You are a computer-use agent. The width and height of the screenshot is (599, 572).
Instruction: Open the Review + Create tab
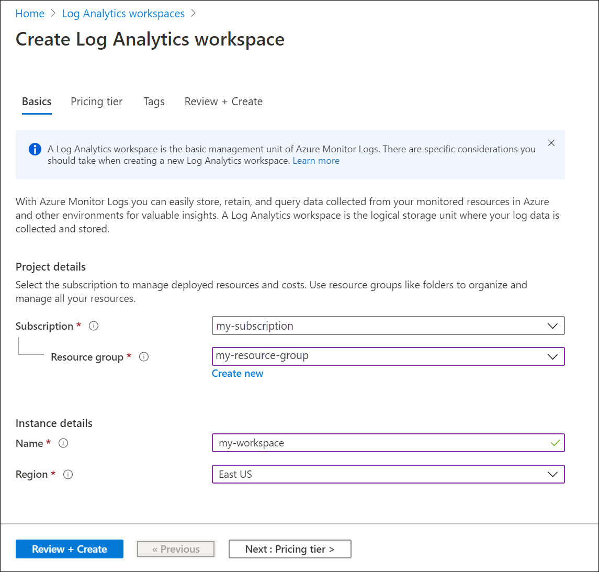click(x=223, y=101)
